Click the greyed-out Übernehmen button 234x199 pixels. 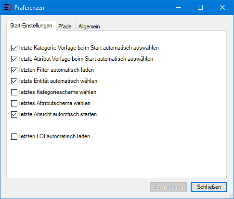tap(169, 187)
